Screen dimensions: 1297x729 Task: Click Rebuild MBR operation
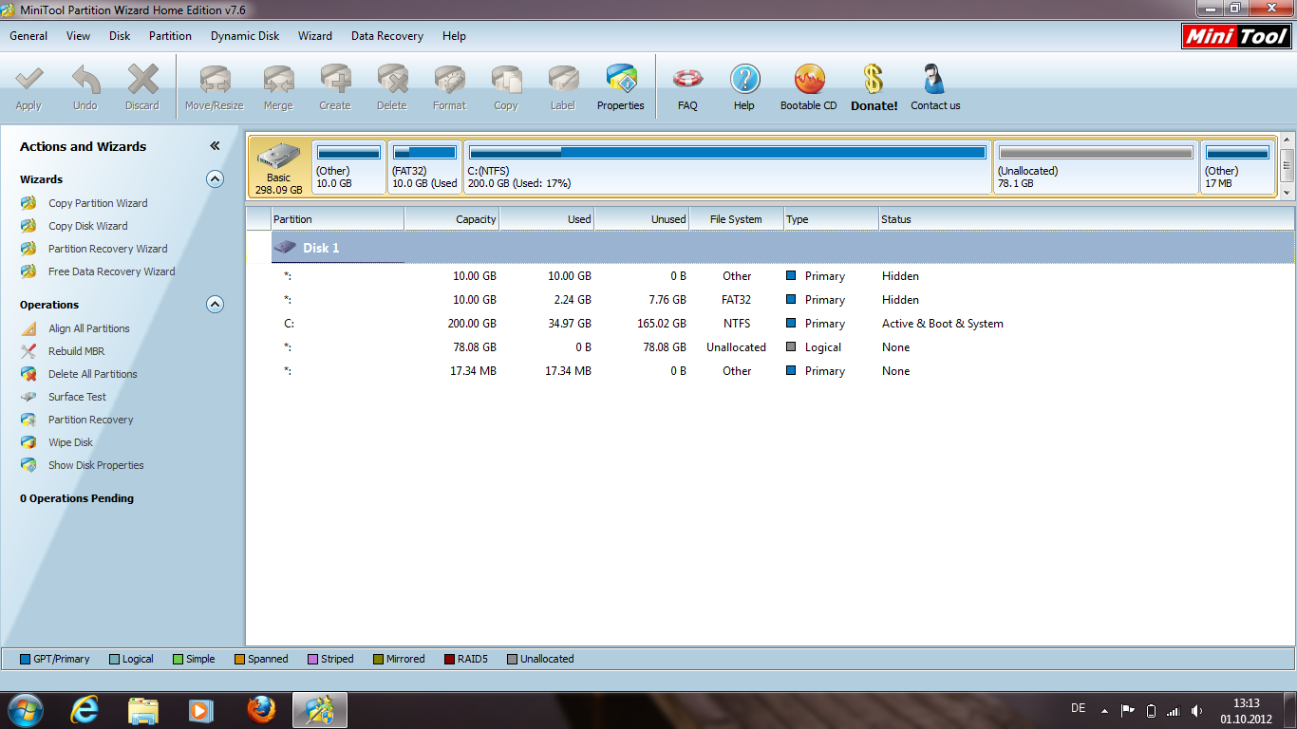76,351
